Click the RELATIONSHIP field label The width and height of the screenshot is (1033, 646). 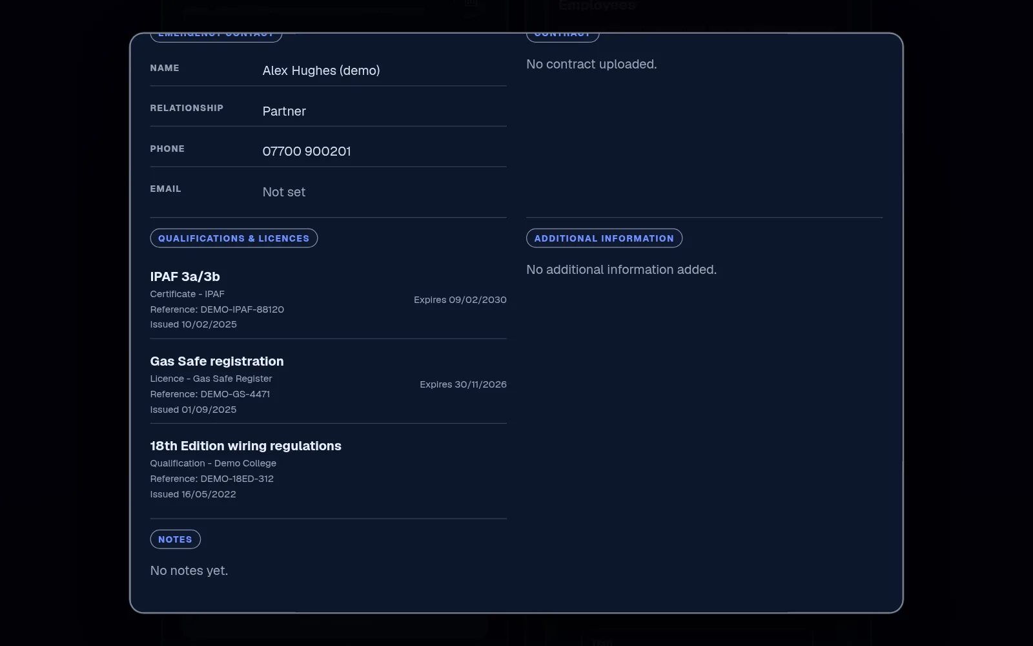187,108
